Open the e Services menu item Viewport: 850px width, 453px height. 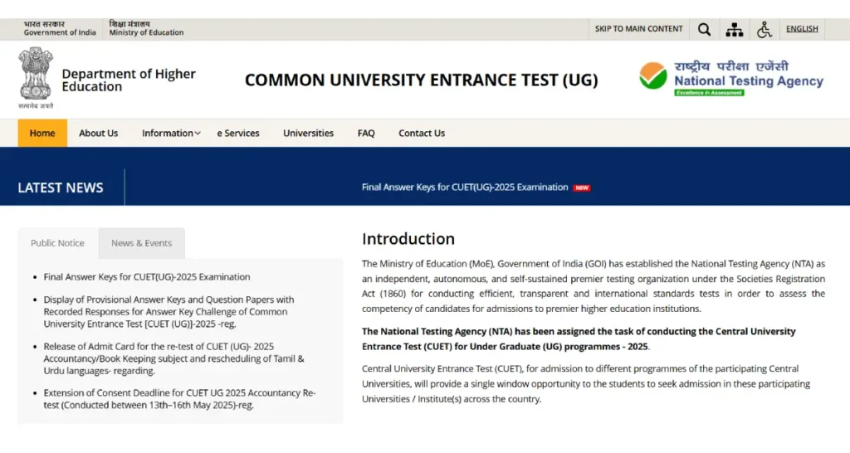[x=238, y=134]
